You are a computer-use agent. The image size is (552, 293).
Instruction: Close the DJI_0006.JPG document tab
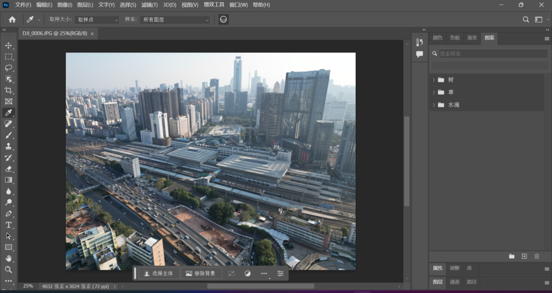92,33
